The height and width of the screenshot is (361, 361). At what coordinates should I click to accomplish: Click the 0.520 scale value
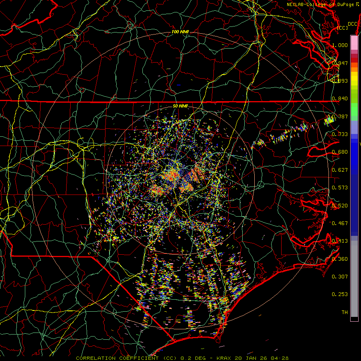click(x=340, y=206)
